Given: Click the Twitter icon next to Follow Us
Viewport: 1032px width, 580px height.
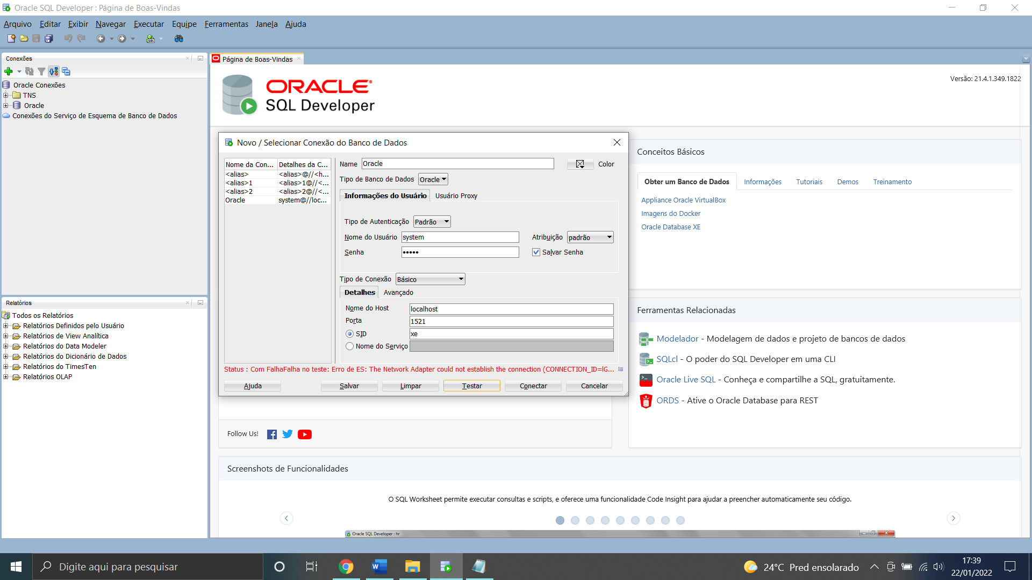Looking at the screenshot, I should (288, 434).
